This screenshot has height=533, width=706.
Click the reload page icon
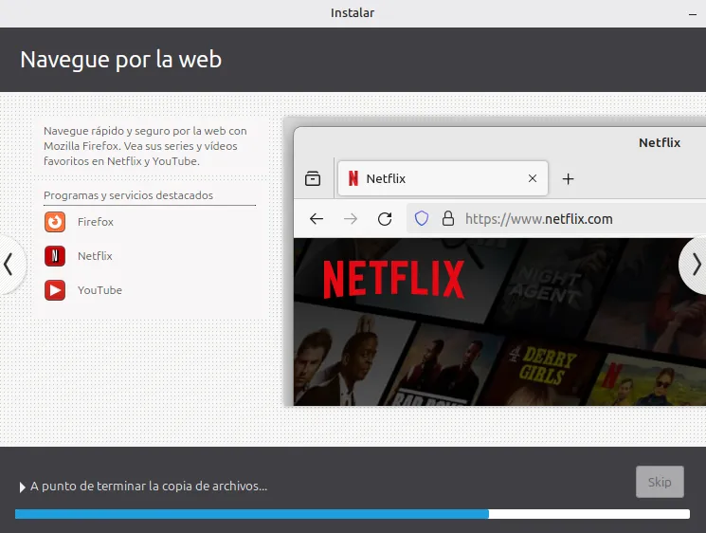pyautogui.click(x=385, y=219)
